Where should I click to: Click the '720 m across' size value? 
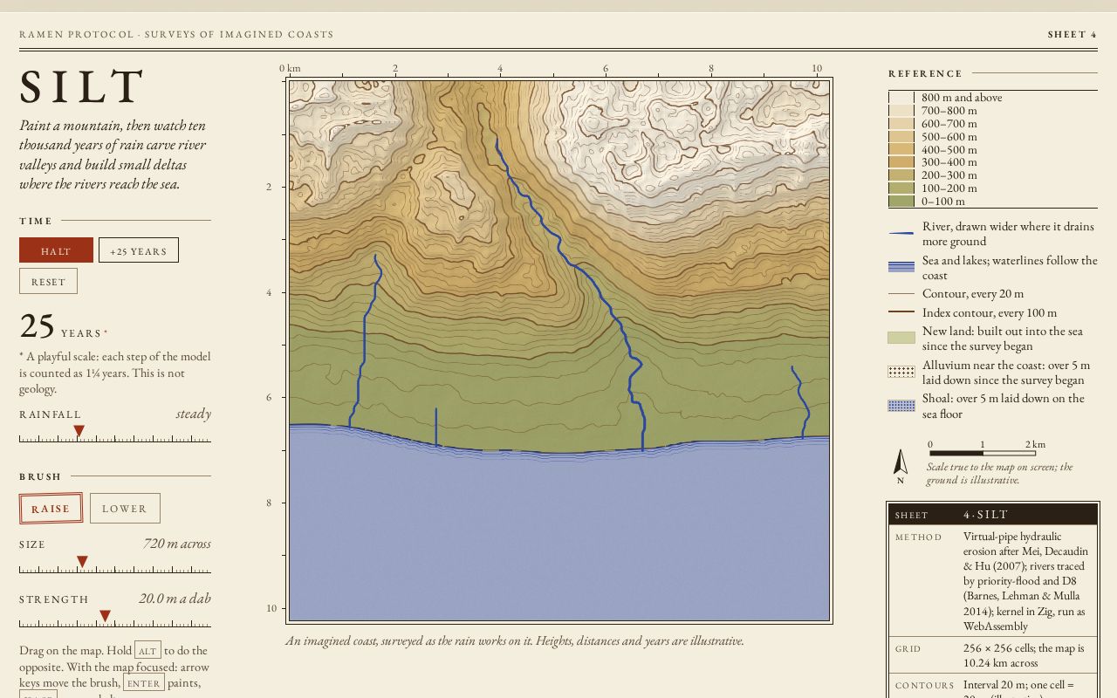(177, 544)
